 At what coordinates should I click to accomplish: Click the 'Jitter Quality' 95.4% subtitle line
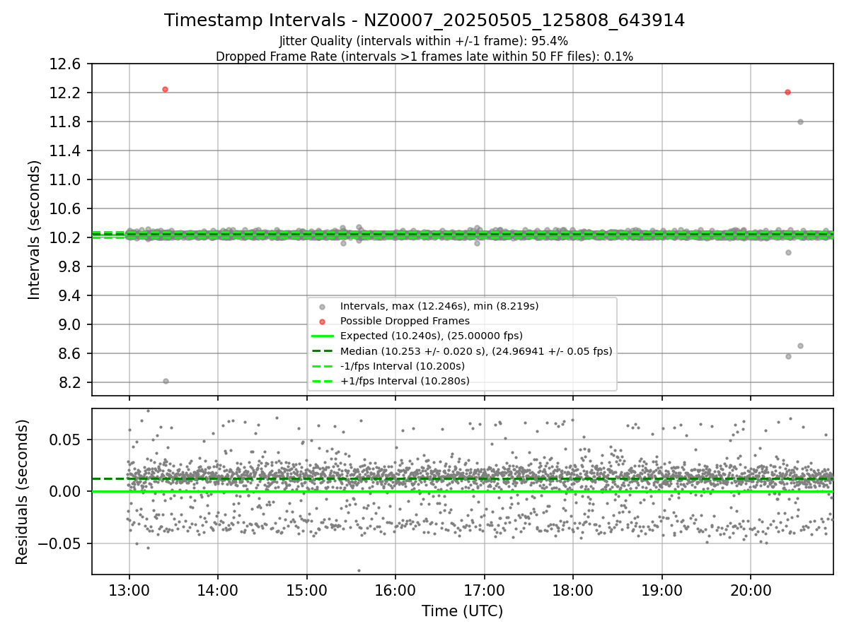tap(424, 41)
